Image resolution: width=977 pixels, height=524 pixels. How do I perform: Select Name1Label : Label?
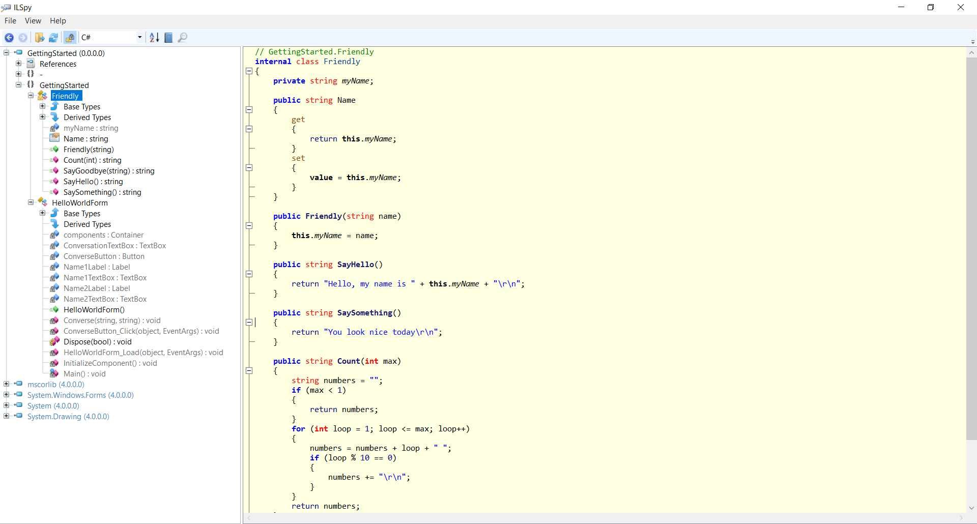click(x=97, y=267)
